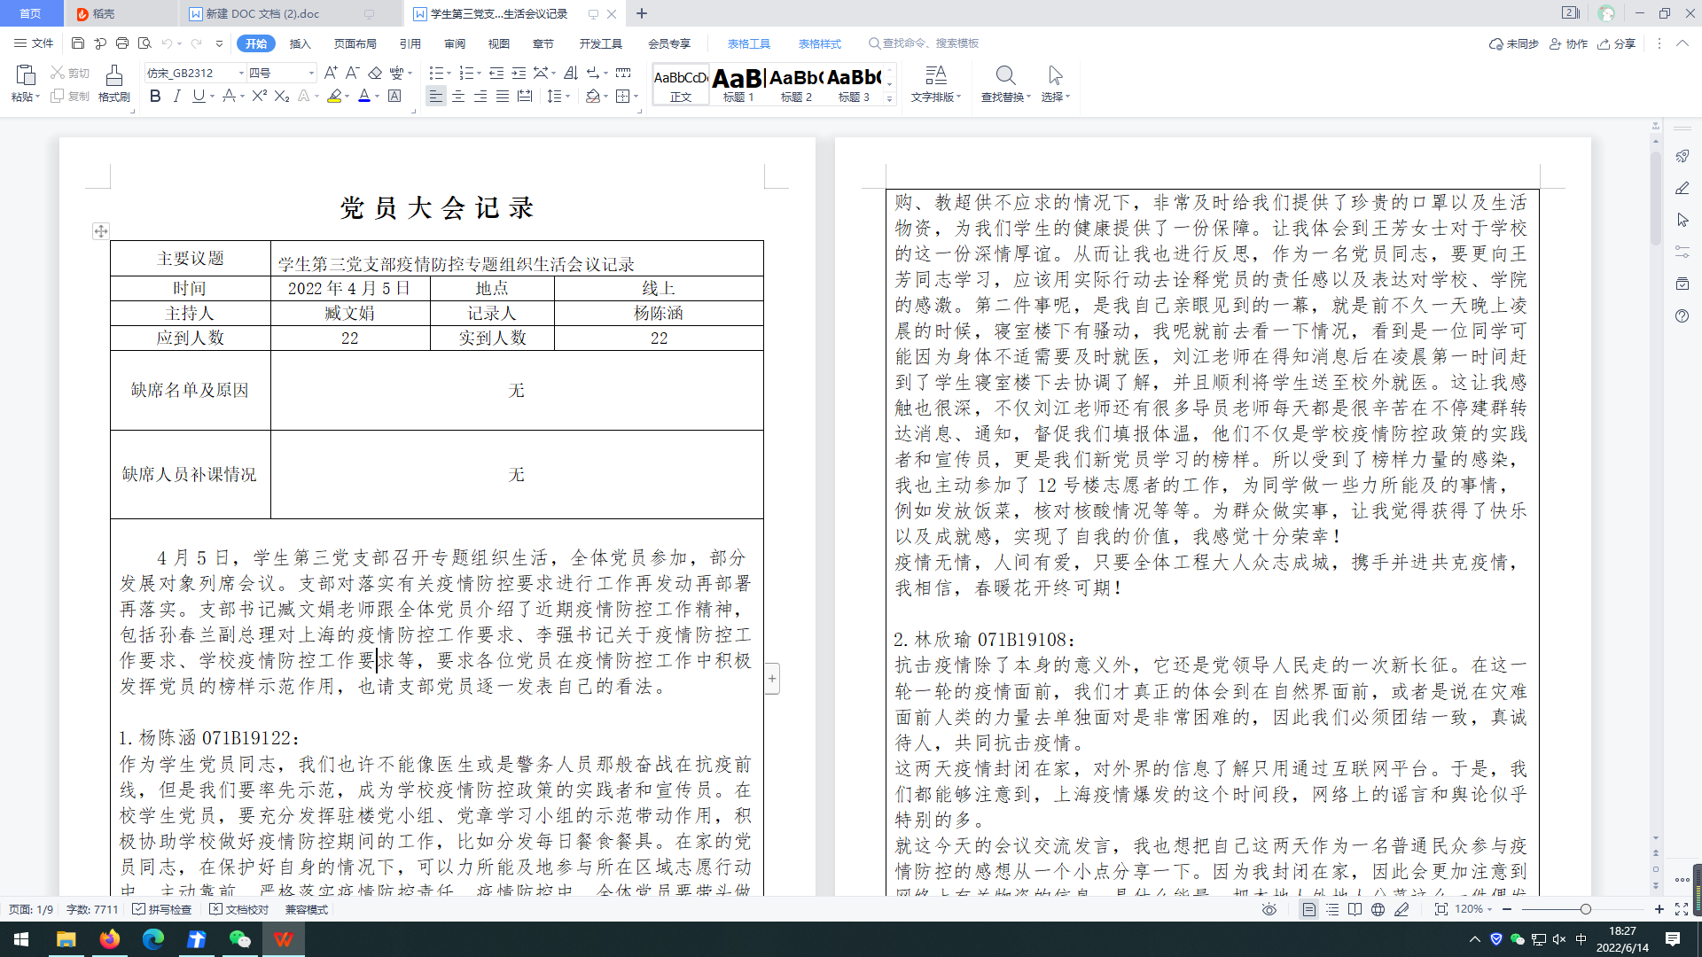
Task: Switch to the 新建 DOC 文档 (2).doc tab
Action: pyautogui.click(x=262, y=13)
